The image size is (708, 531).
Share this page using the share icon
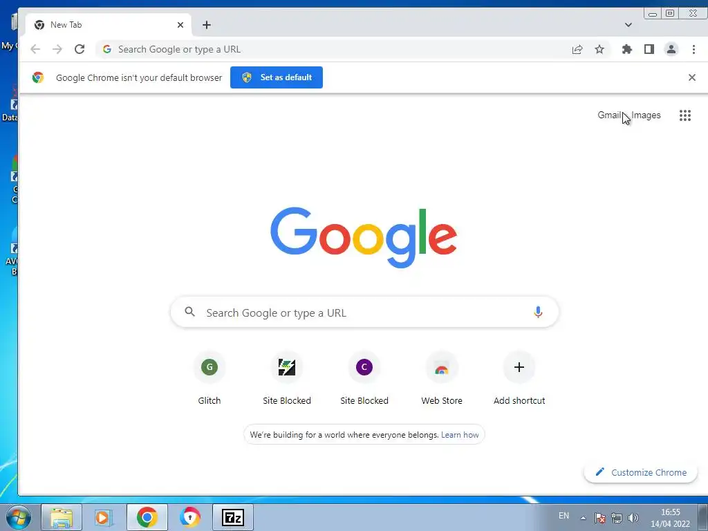577,49
